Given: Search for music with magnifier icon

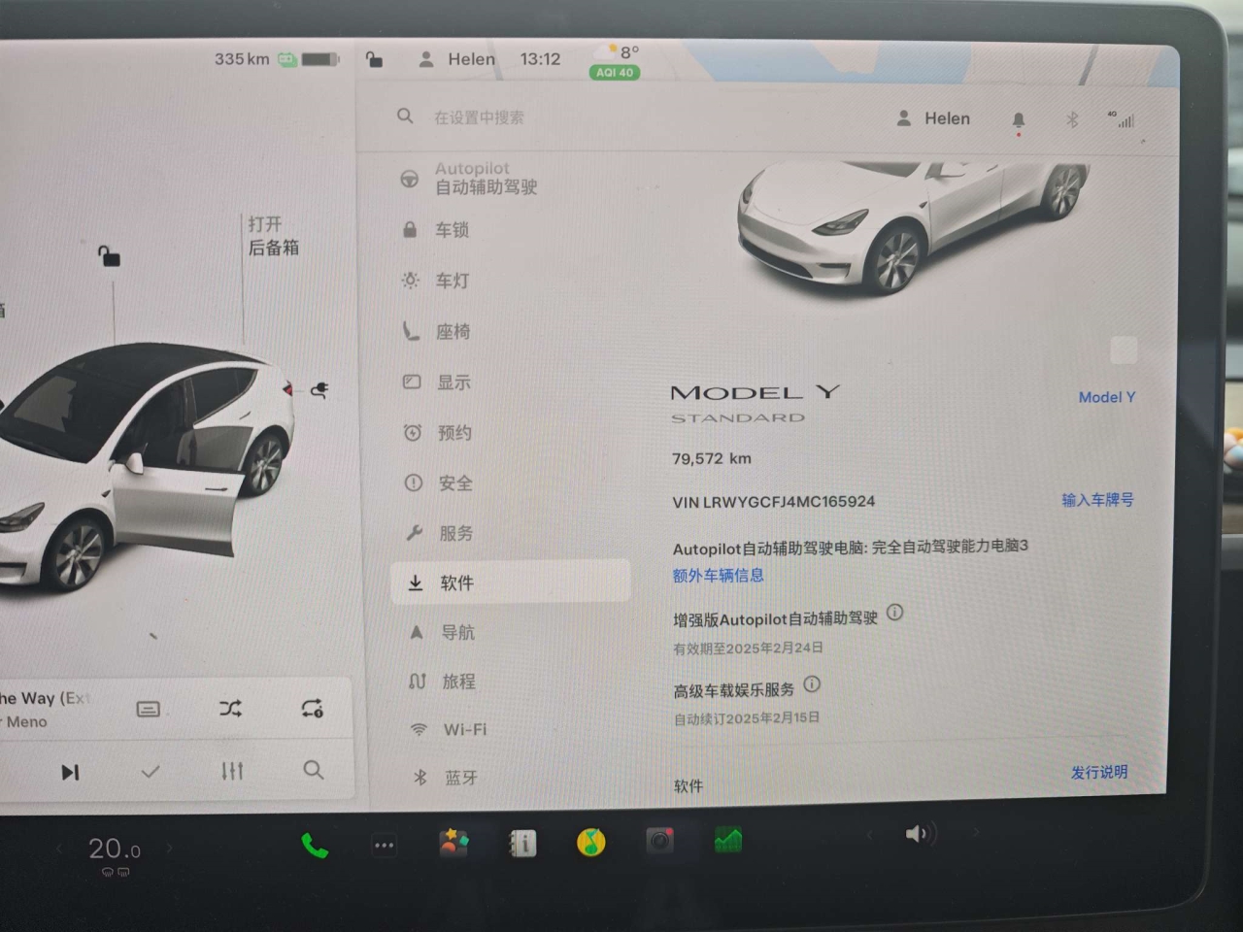Looking at the screenshot, I should 313,770.
